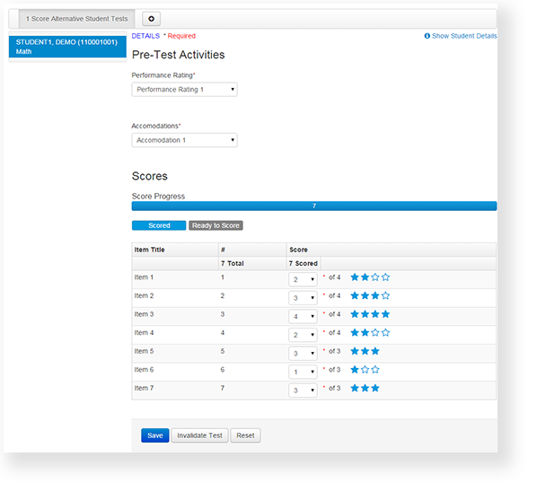Click the first star of Item 2

[x=355, y=295]
